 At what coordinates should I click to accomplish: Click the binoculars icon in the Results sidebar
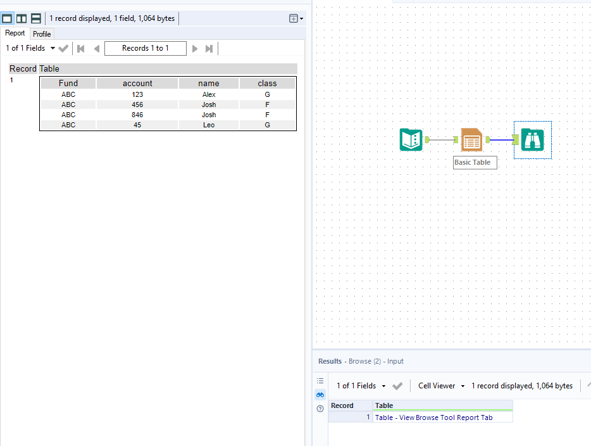tap(320, 394)
